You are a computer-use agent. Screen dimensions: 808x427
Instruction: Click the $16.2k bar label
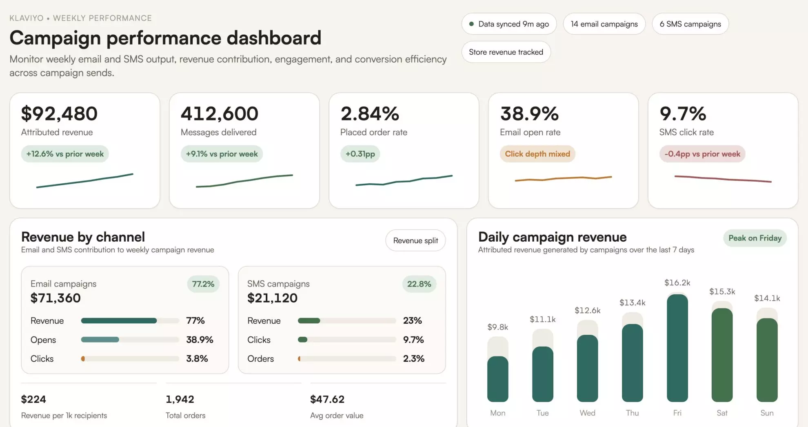pos(677,282)
